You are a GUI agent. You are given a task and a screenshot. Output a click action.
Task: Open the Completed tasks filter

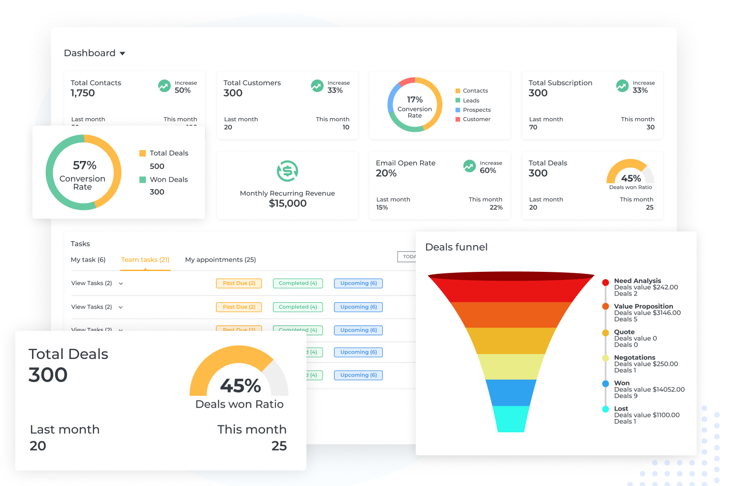tap(298, 283)
